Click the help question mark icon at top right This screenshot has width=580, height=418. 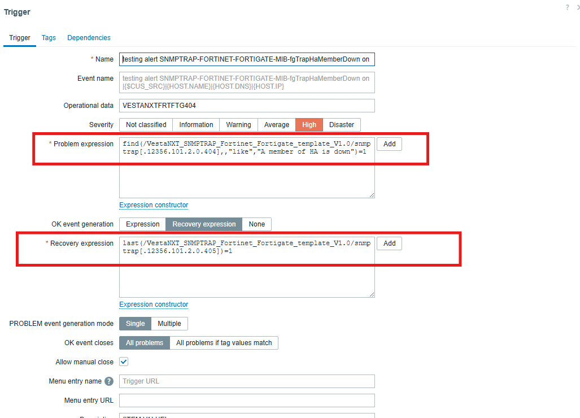point(567,7)
